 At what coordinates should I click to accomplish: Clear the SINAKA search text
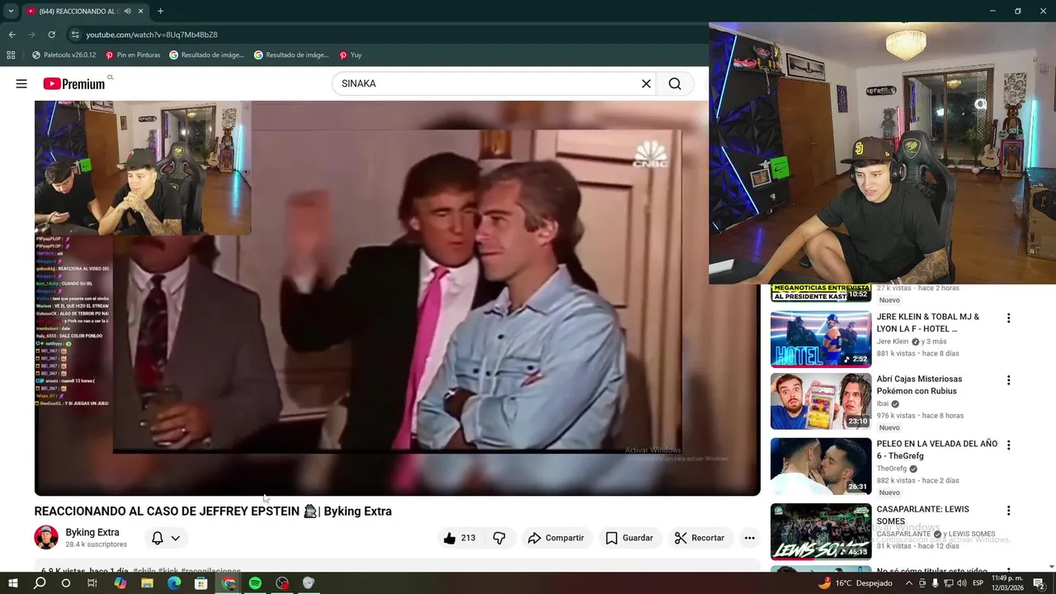click(x=646, y=83)
